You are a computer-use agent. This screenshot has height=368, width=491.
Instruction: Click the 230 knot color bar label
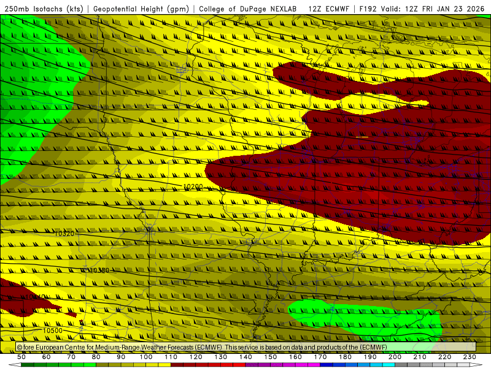coord(470,357)
